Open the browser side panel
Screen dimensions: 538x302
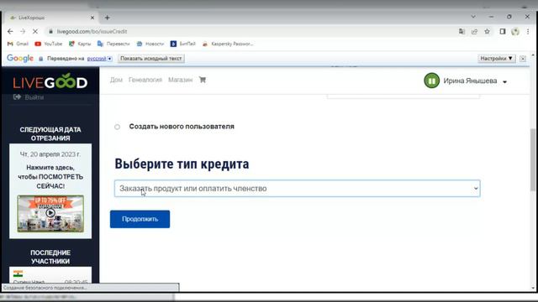pos(503,32)
